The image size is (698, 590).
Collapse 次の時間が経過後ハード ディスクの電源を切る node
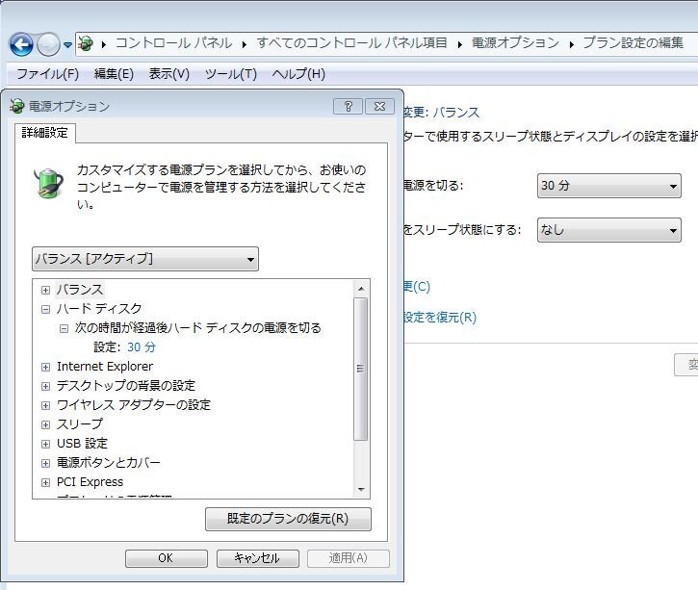point(65,329)
